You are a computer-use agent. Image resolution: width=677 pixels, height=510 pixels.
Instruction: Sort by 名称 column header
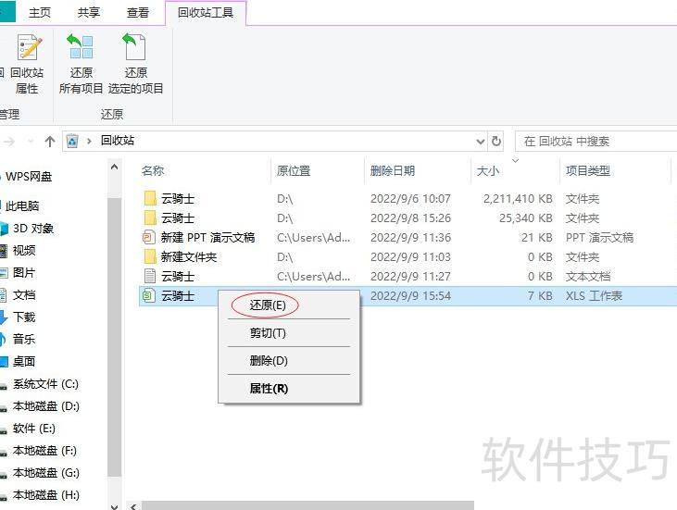(153, 171)
